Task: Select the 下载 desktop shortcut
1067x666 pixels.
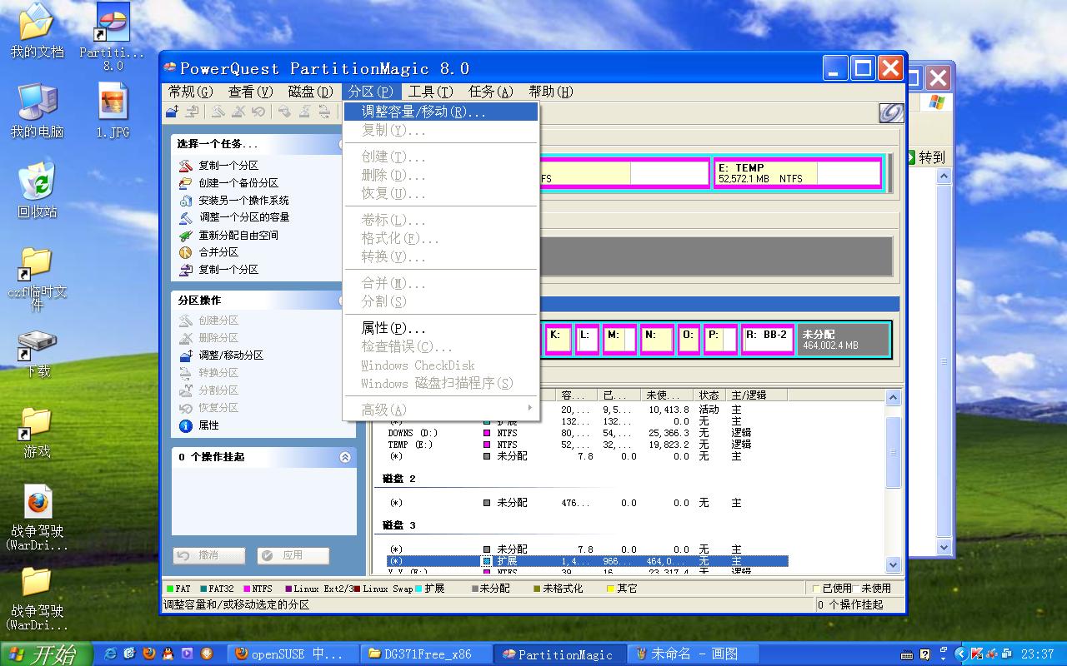Action: (x=37, y=354)
